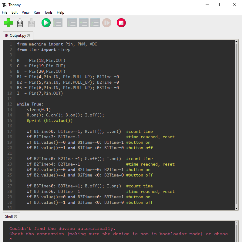Click the 'if B1Time>2: B1Time=-1' line
The height and width of the screenshot is (242, 242).
tap(53, 137)
